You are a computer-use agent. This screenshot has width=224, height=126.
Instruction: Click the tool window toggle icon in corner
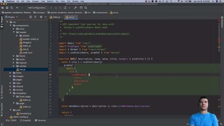pyautogui.click(x=2, y=124)
